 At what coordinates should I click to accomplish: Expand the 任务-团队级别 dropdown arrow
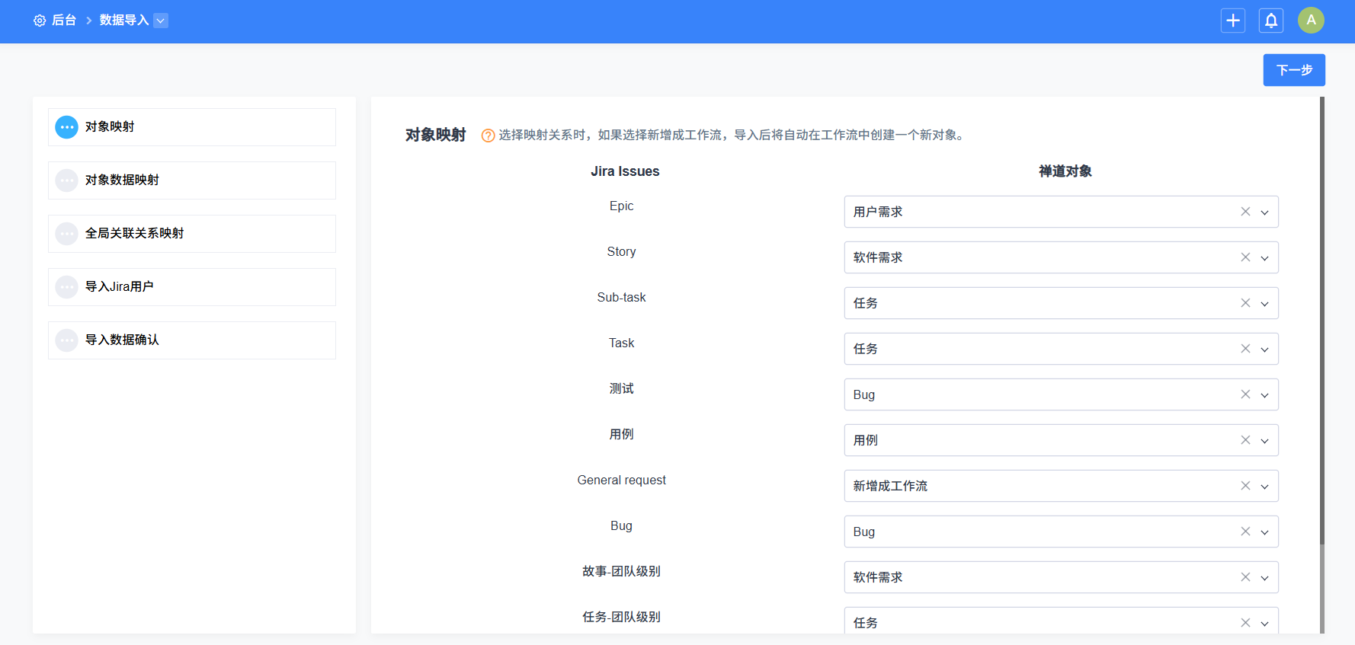click(1264, 624)
